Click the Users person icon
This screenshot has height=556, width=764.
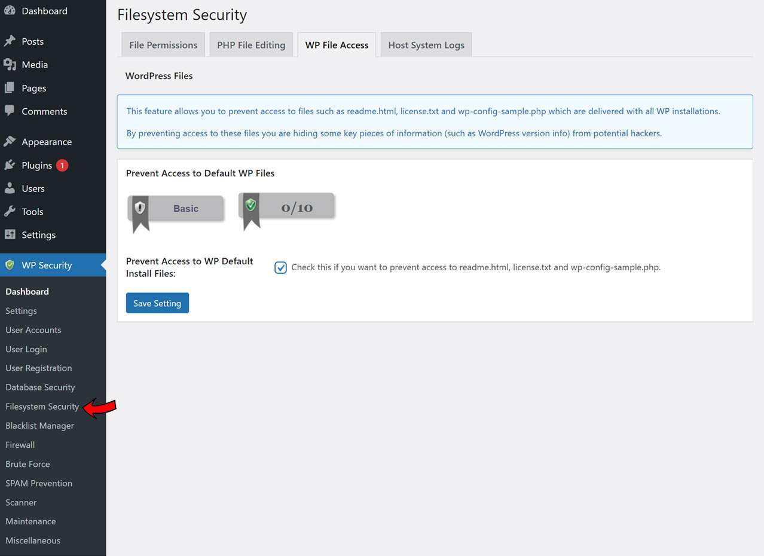click(x=10, y=188)
